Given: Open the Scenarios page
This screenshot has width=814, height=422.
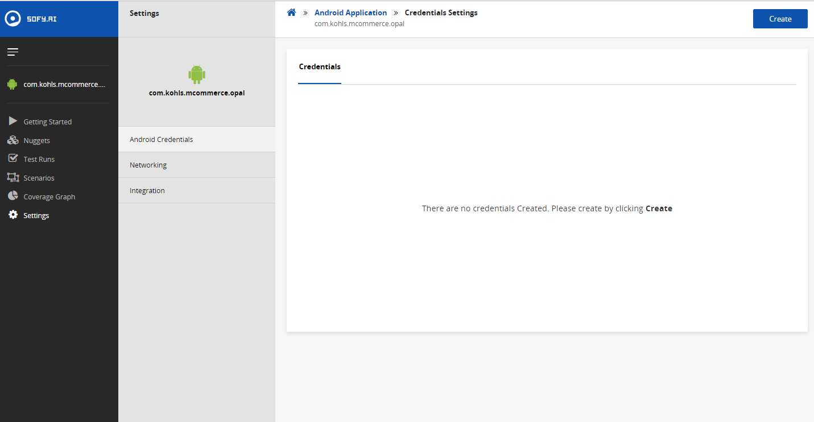Looking at the screenshot, I should pos(39,178).
